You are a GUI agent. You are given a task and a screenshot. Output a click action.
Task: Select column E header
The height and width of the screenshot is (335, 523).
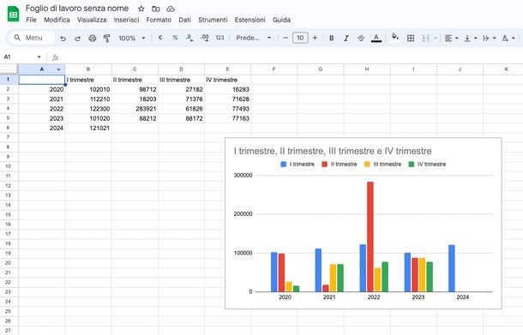[x=227, y=69]
